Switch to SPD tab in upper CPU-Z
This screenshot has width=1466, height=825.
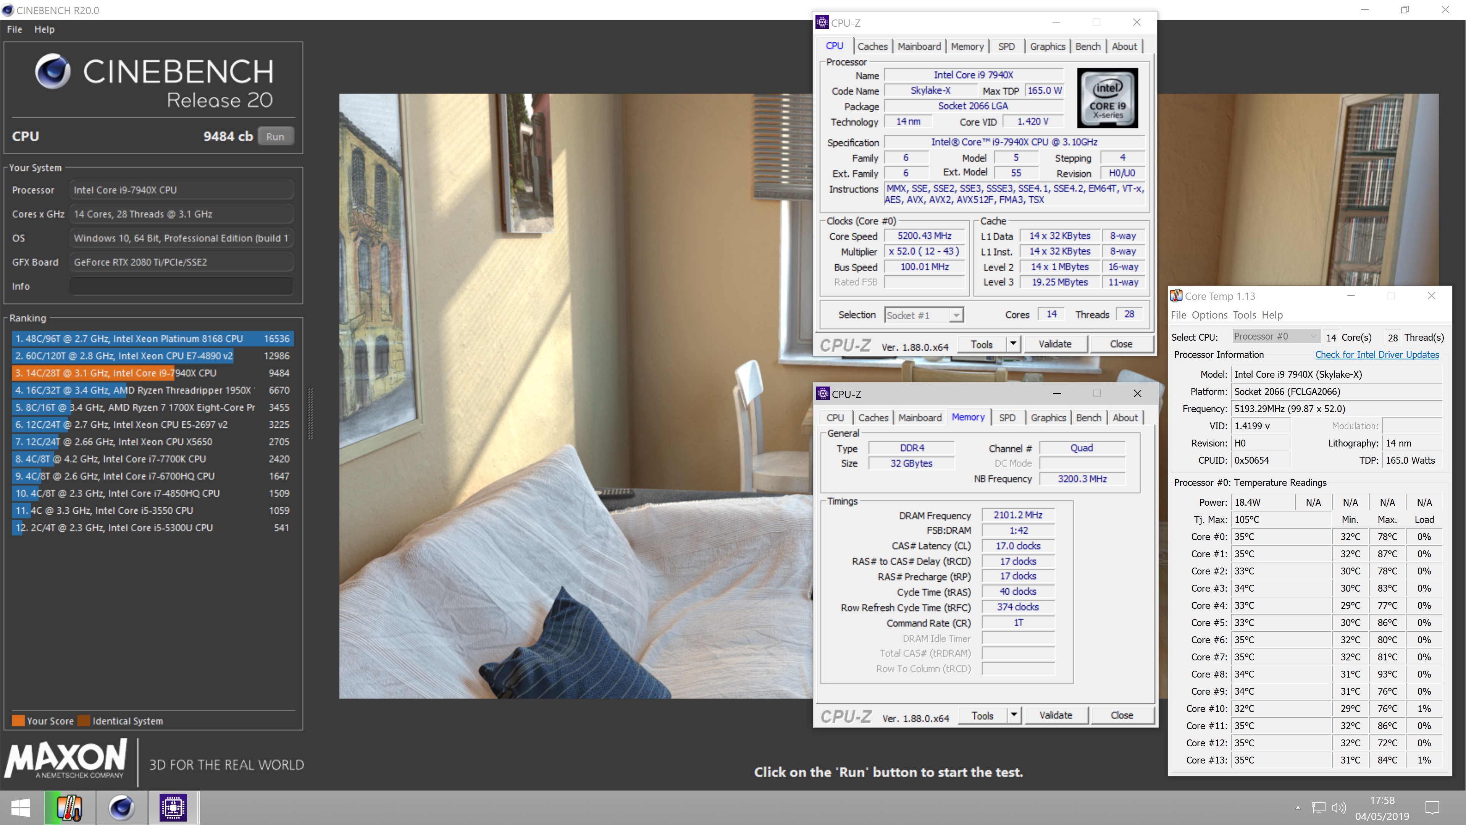(1006, 47)
